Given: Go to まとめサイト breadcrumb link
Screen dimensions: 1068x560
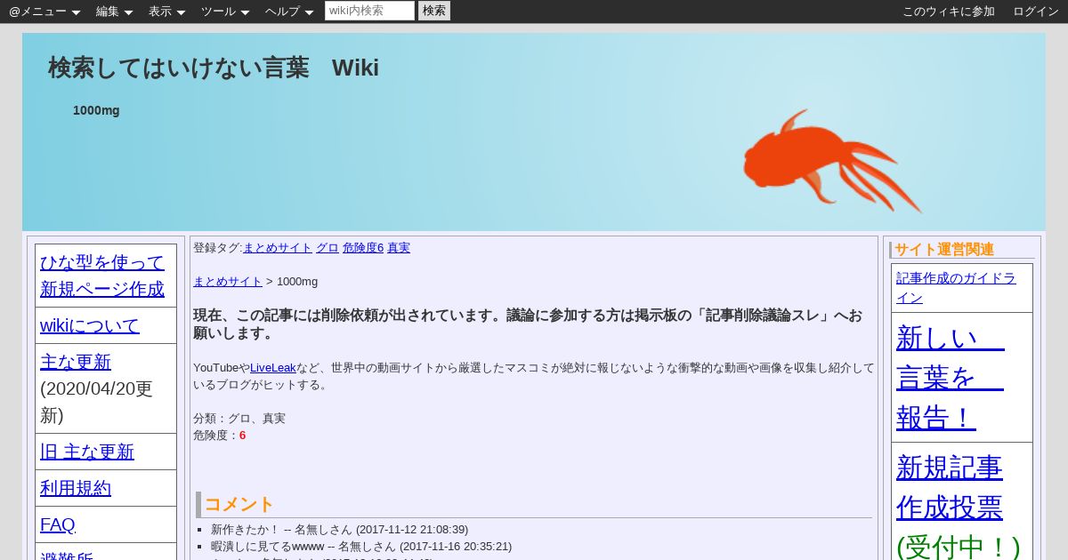Looking at the screenshot, I should tap(228, 282).
